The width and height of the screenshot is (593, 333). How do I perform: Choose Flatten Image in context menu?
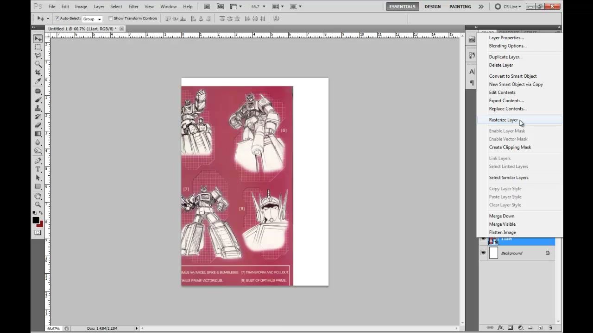click(502, 233)
